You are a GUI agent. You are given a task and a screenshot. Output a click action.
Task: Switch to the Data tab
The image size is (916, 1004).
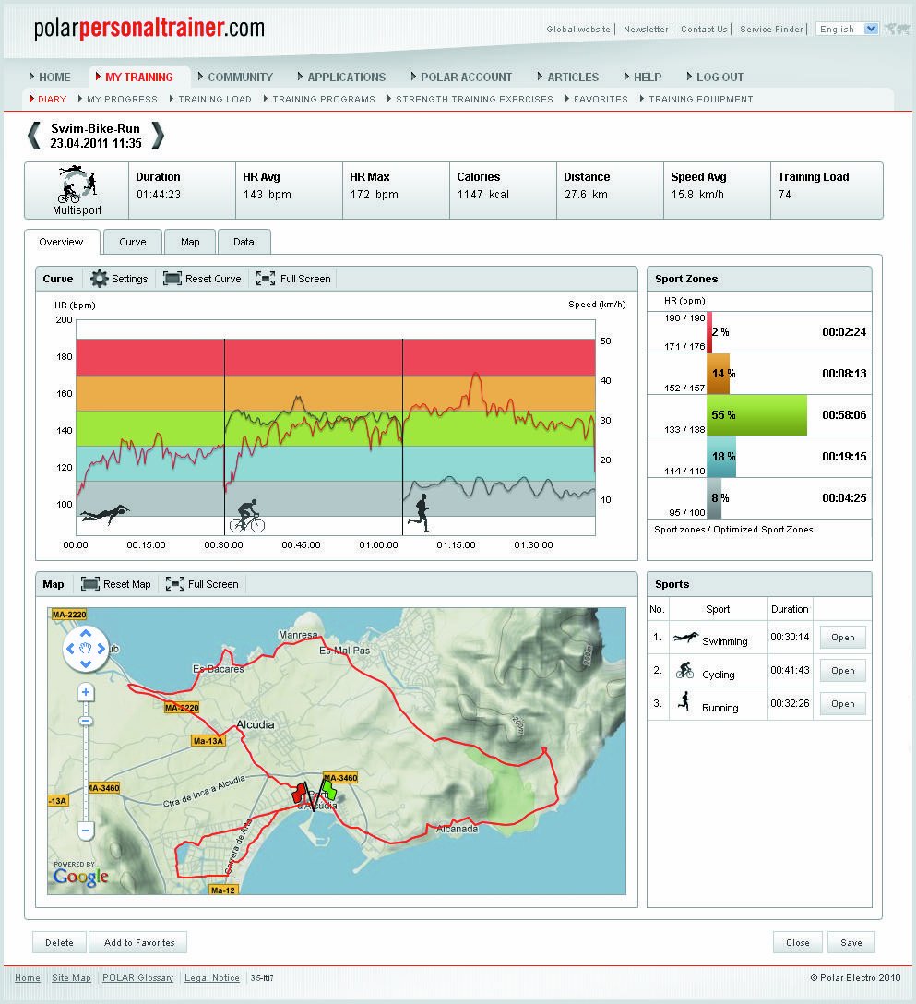pos(244,242)
